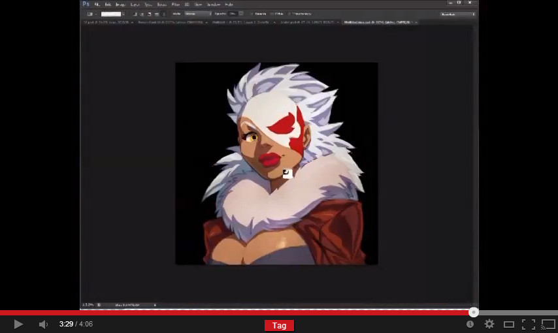
Task: Select the linear gradient style icon
Action: 135,14
